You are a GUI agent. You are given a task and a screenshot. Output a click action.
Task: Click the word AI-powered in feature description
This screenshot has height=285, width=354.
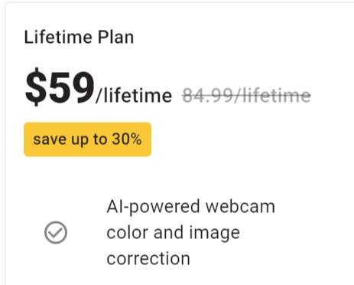(x=153, y=207)
